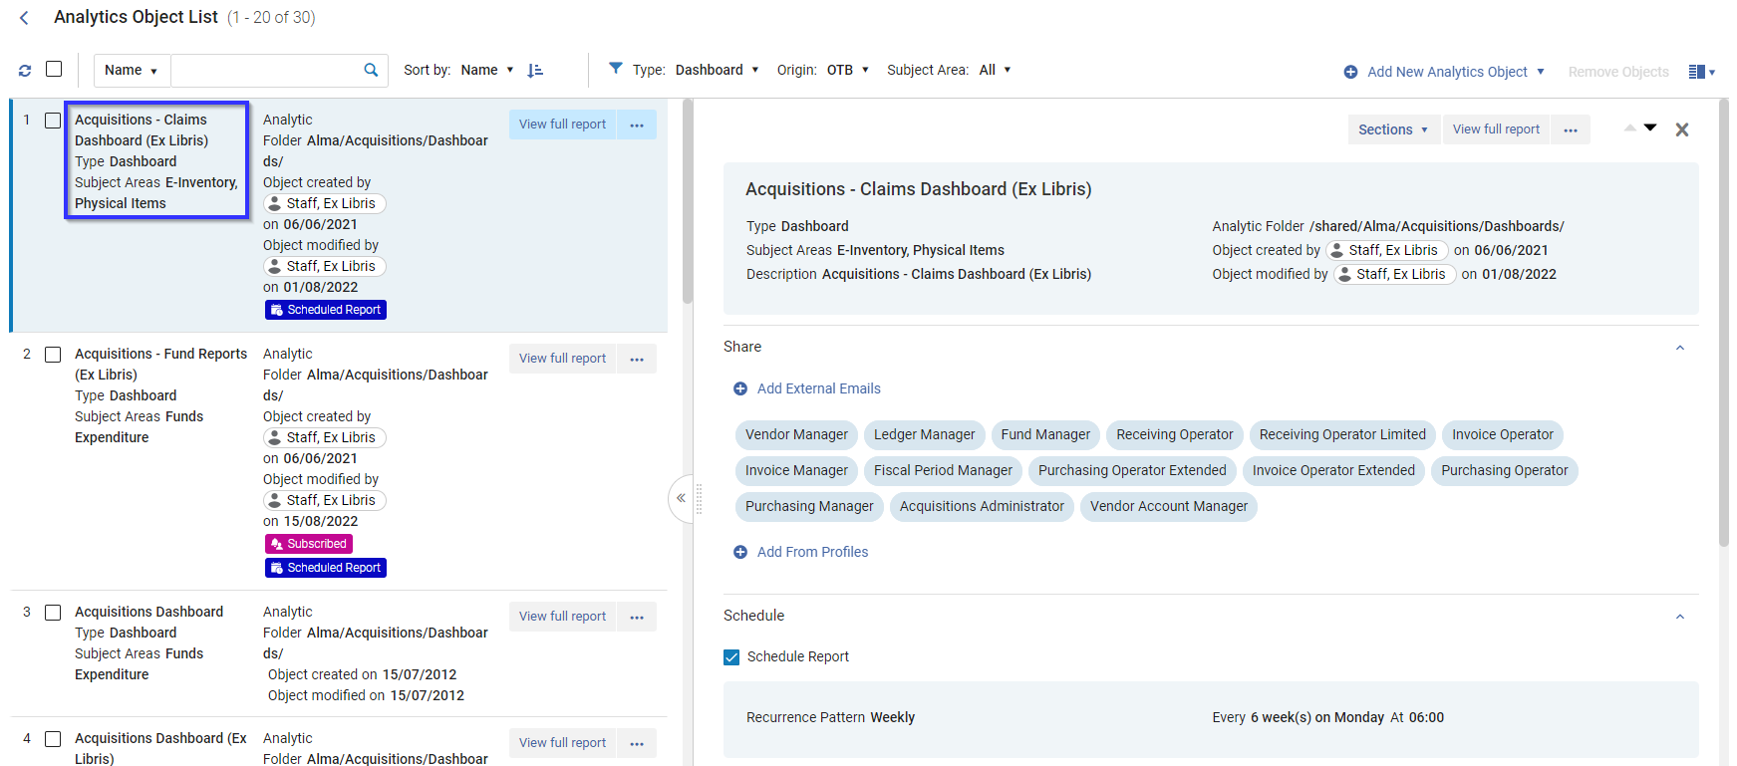1737x766 pixels.
Task: Click View full report for Acquisitions - Claims Dashboard
Action: [x=562, y=125]
